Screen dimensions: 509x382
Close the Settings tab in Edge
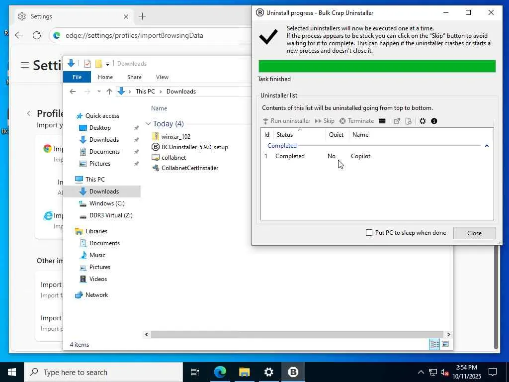tap(126, 16)
